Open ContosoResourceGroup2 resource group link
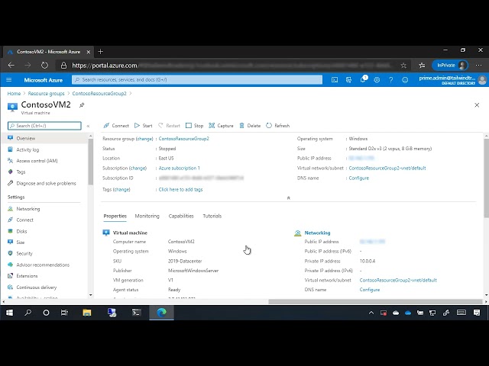This screenshot has height=366, width=489. pos(184,139)
